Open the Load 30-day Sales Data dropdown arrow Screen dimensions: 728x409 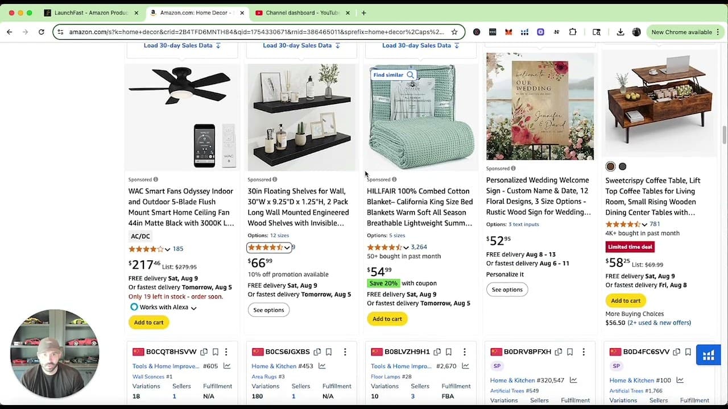pos(218,45)
